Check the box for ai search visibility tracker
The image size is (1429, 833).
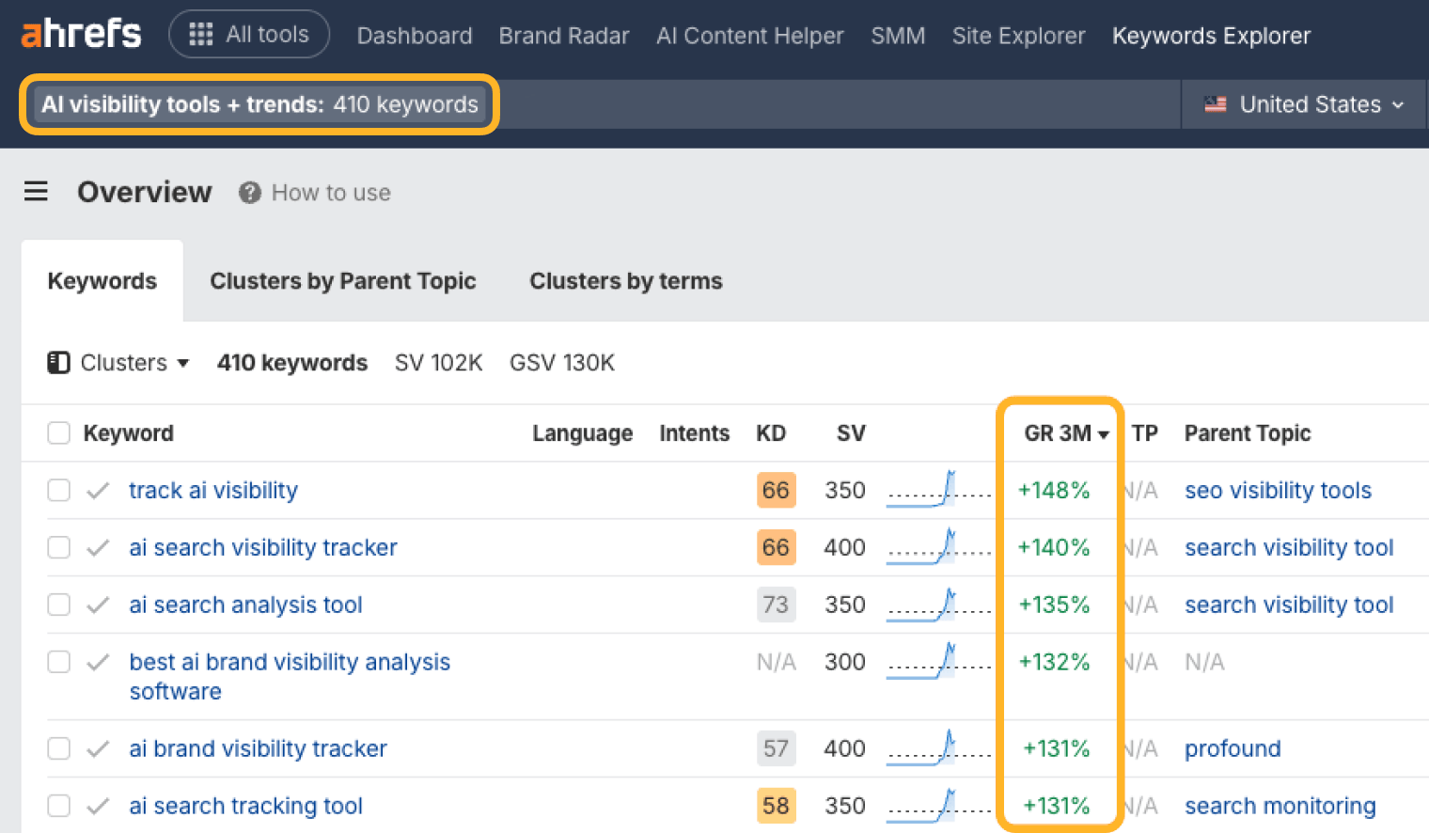pyautogui.click(x=59, y=548)
